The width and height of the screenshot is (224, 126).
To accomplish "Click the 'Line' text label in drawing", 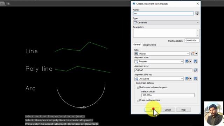I will point(31,51).
